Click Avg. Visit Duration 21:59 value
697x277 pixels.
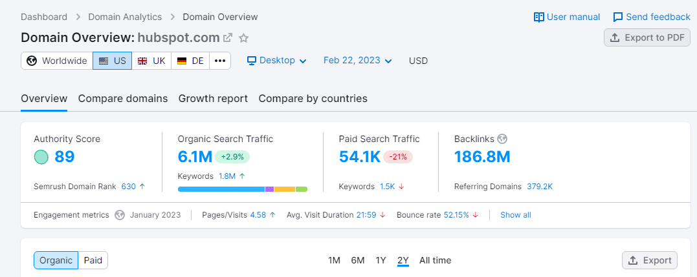coord(366,215)
